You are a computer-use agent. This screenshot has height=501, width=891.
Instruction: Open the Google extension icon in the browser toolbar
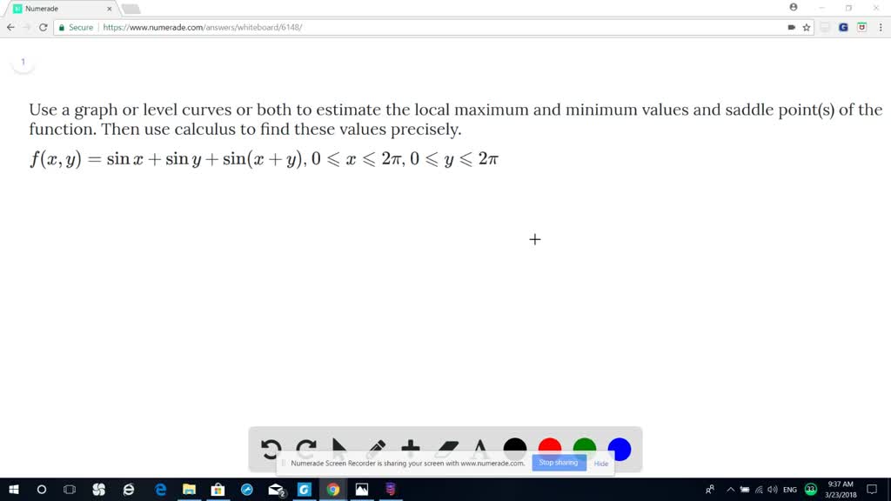click(842, 27)
